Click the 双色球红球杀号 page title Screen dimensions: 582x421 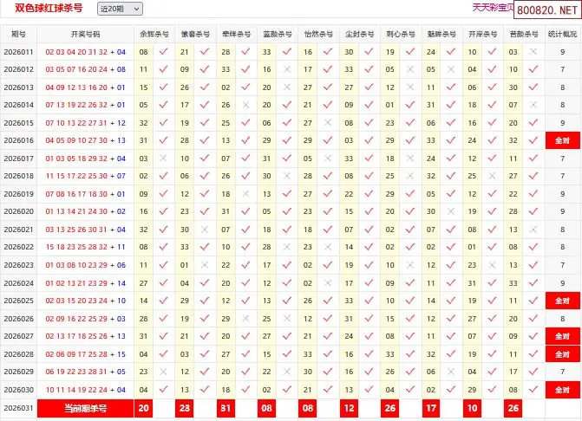51,8
